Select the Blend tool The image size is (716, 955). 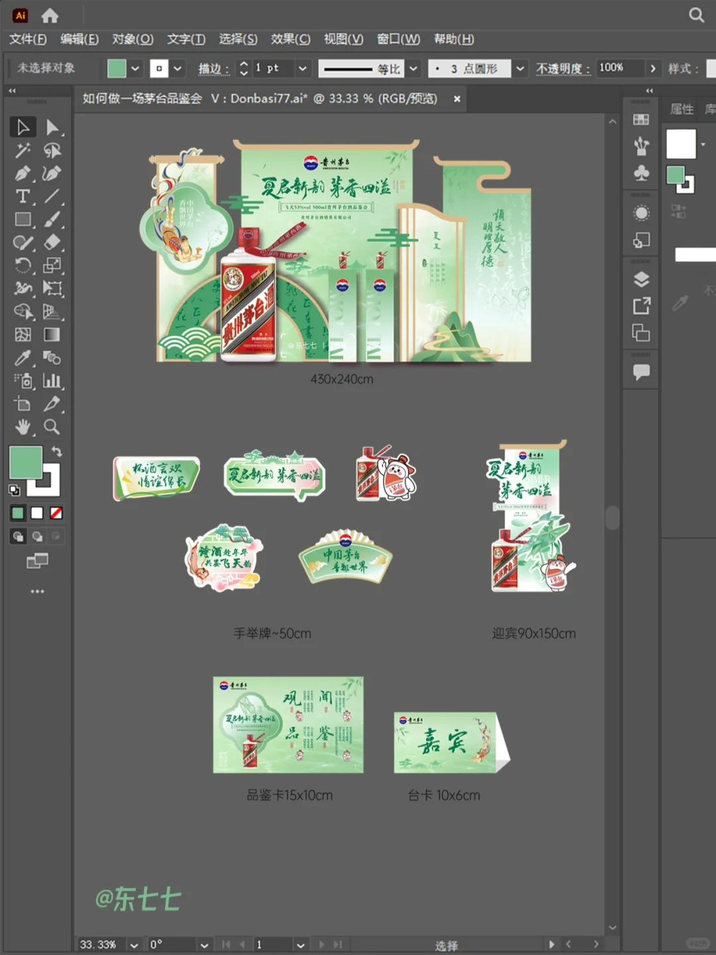coord(52,358)
